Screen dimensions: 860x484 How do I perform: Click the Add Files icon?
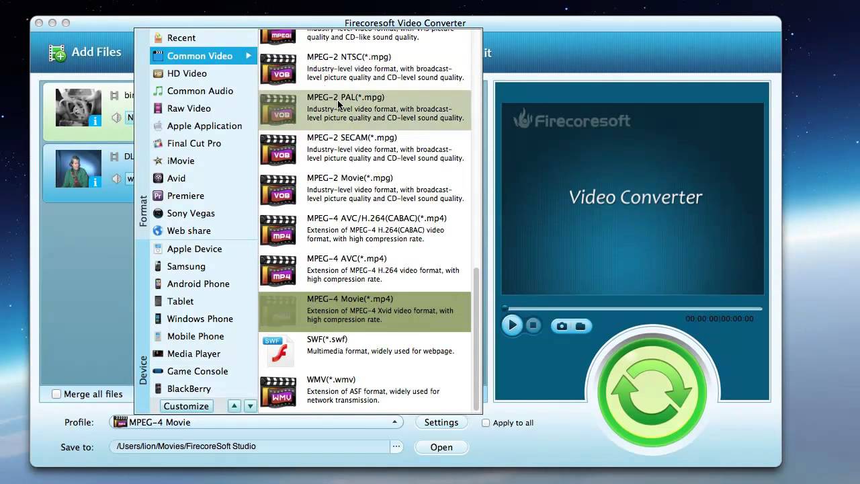coord(58,53)
